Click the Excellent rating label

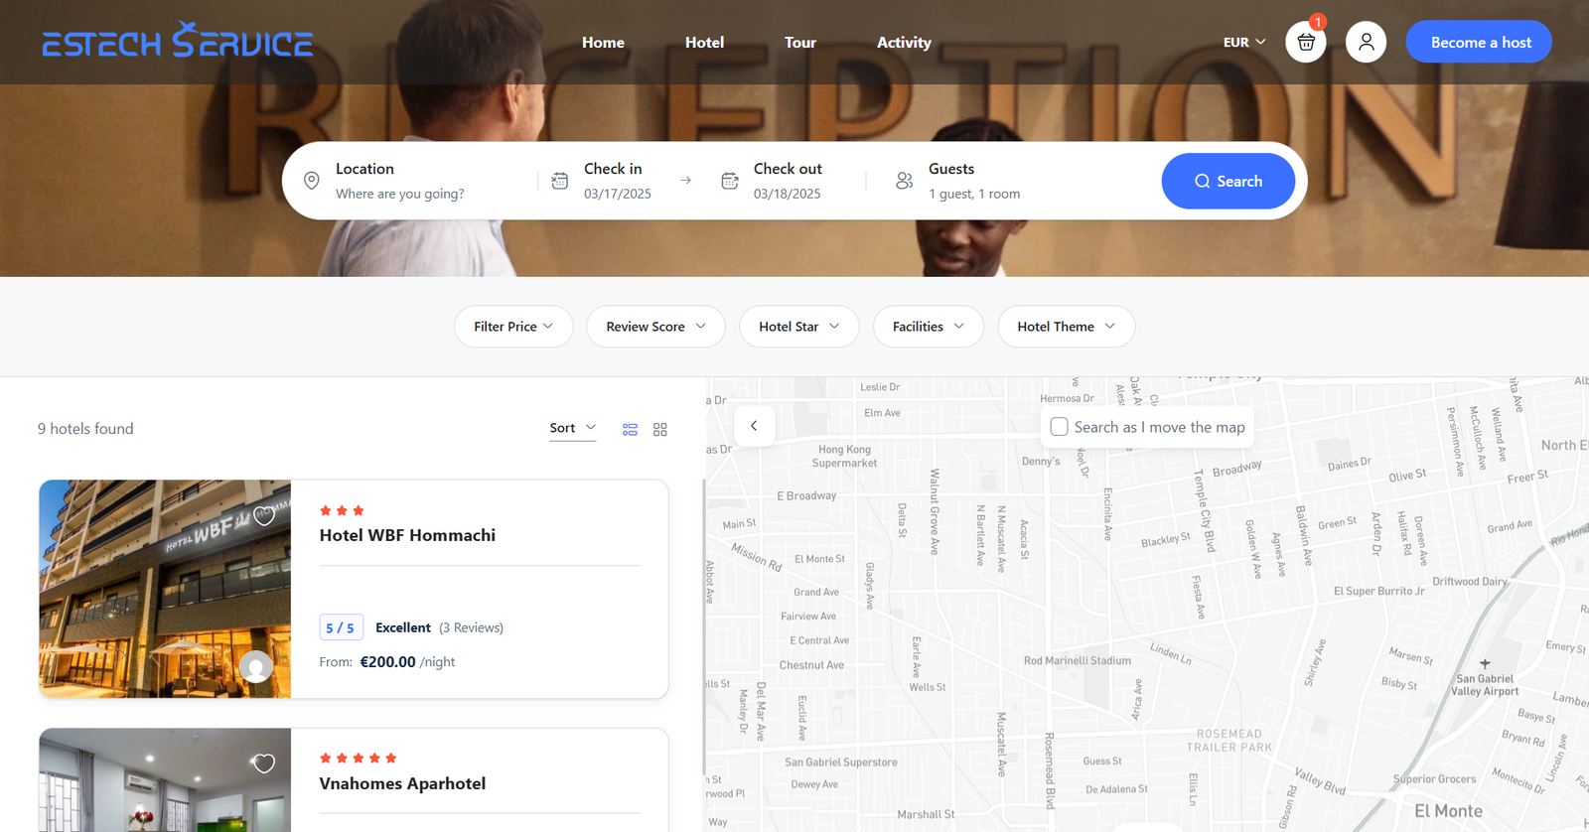point(403,627)
